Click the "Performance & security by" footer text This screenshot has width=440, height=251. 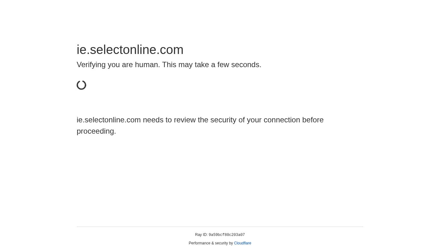pyautogui.click(x=211, y=243)
